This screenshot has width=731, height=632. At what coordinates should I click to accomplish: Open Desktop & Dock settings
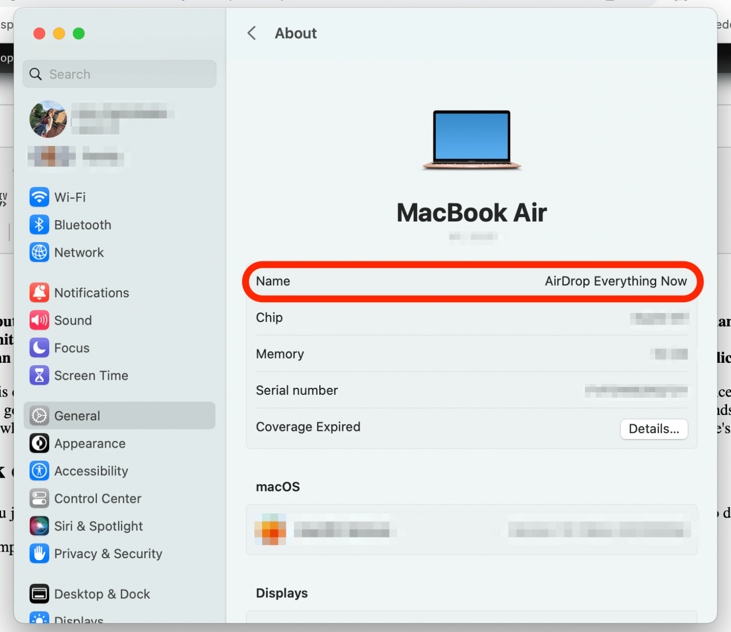(x=102, y=594)
